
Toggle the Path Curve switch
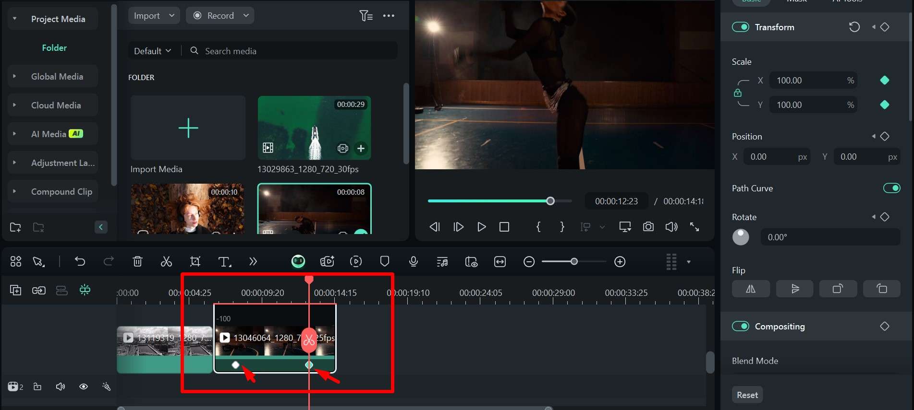892,188
